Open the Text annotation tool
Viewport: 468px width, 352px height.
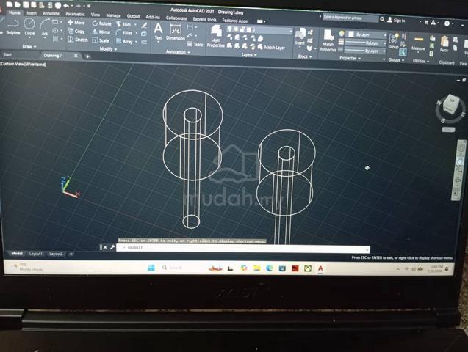click(x=158, y=32)
